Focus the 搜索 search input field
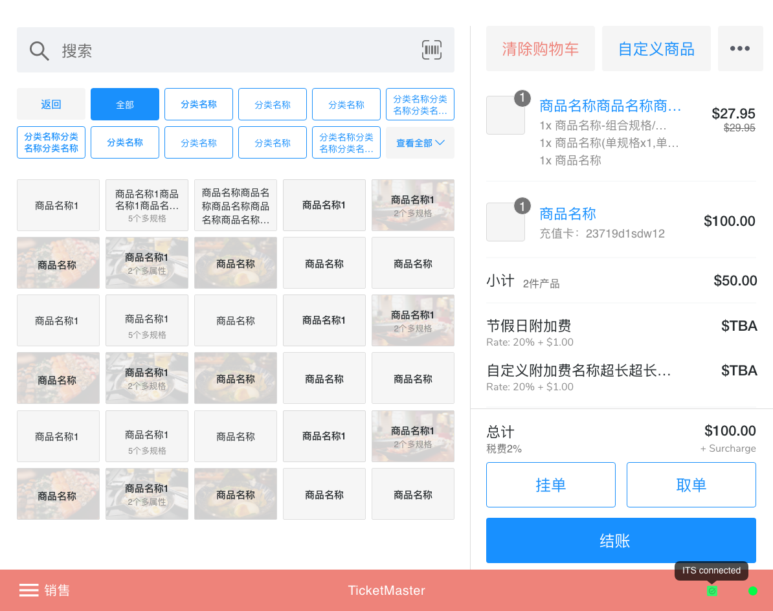Viewport: 773px width, 611px height. click(236, 50)
